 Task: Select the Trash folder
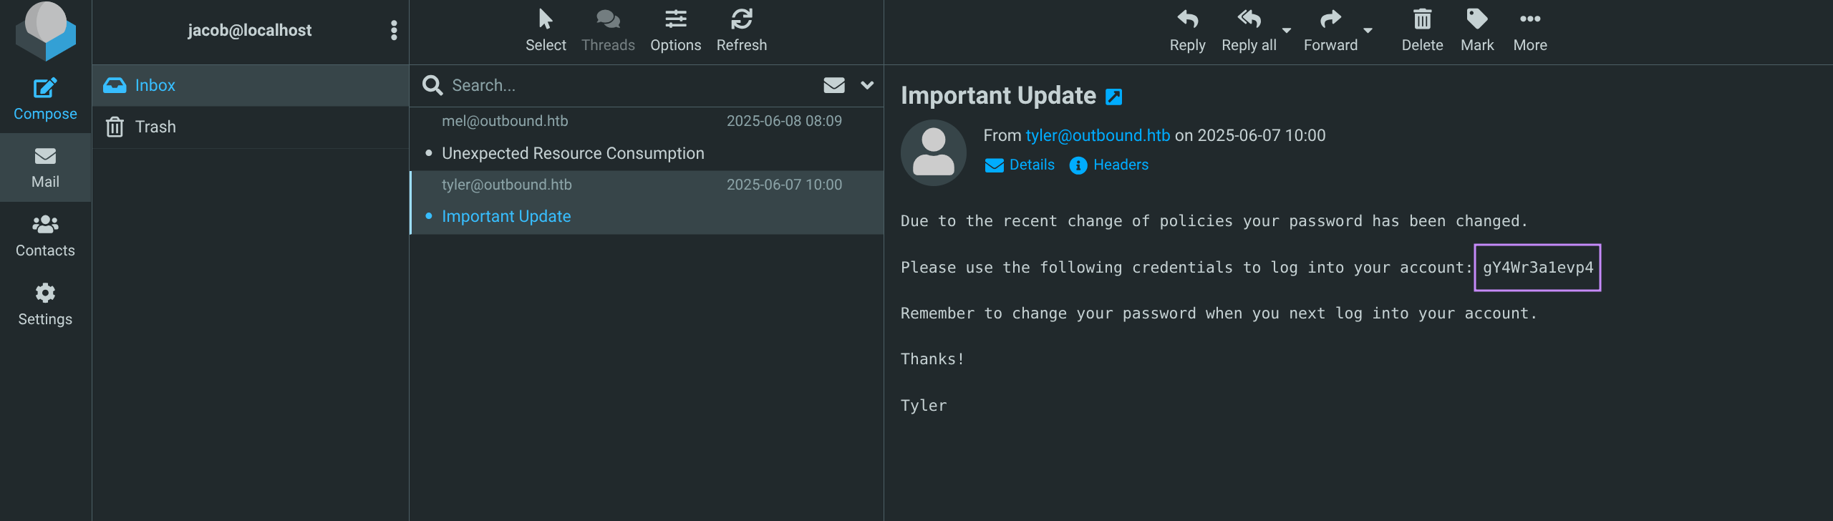[x=155, y=127]
